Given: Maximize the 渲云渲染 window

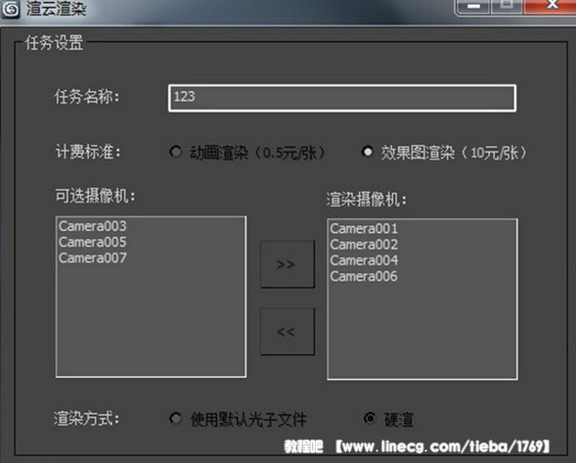Looking at the screenshot, I should click(x=507, y=6).
